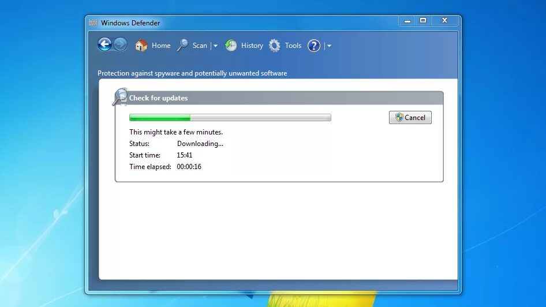The width and height of the screenshot is (546, 307).
Task: Click the Home house icon
Action: (x=141, y=45)
